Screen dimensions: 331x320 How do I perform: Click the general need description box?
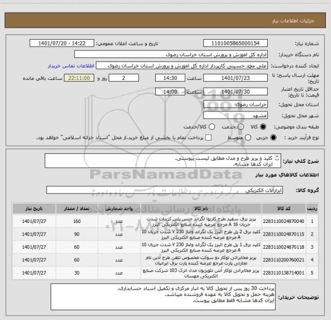[x=163, y=161]
